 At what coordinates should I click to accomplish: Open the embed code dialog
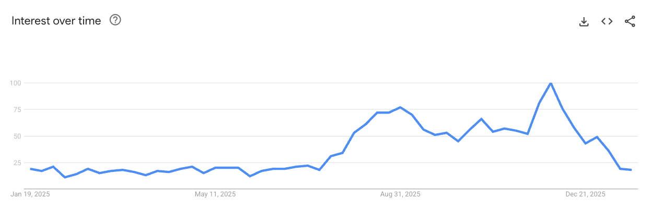[607, 21]
